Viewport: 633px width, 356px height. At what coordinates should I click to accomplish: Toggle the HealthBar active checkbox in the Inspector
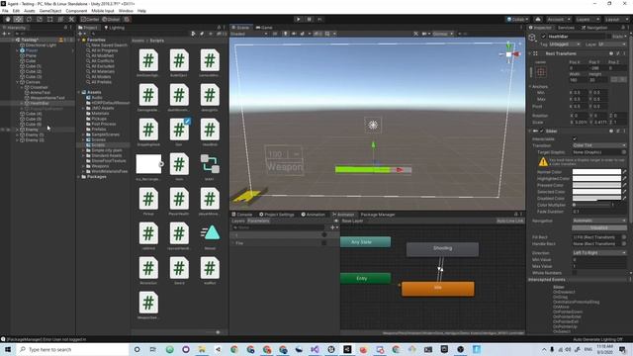coord(543,37)
